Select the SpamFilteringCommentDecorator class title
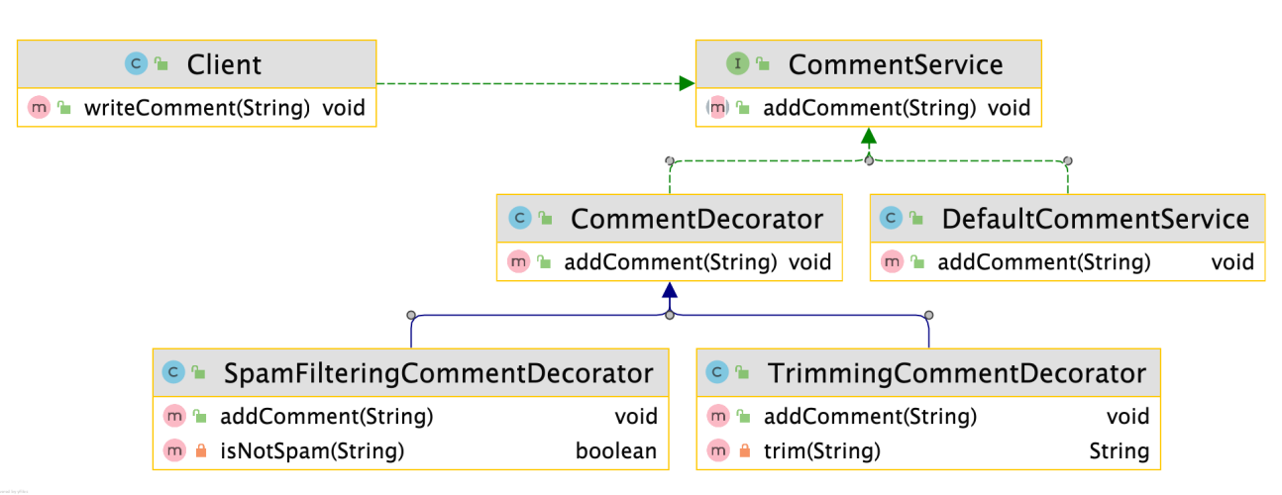The image size is (1282, 495). point(439,373)
